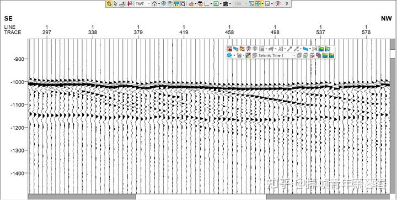This screenshot has height=200, width=397.
Task: Expand the camera options dropdown arrow
Action: 230,4
